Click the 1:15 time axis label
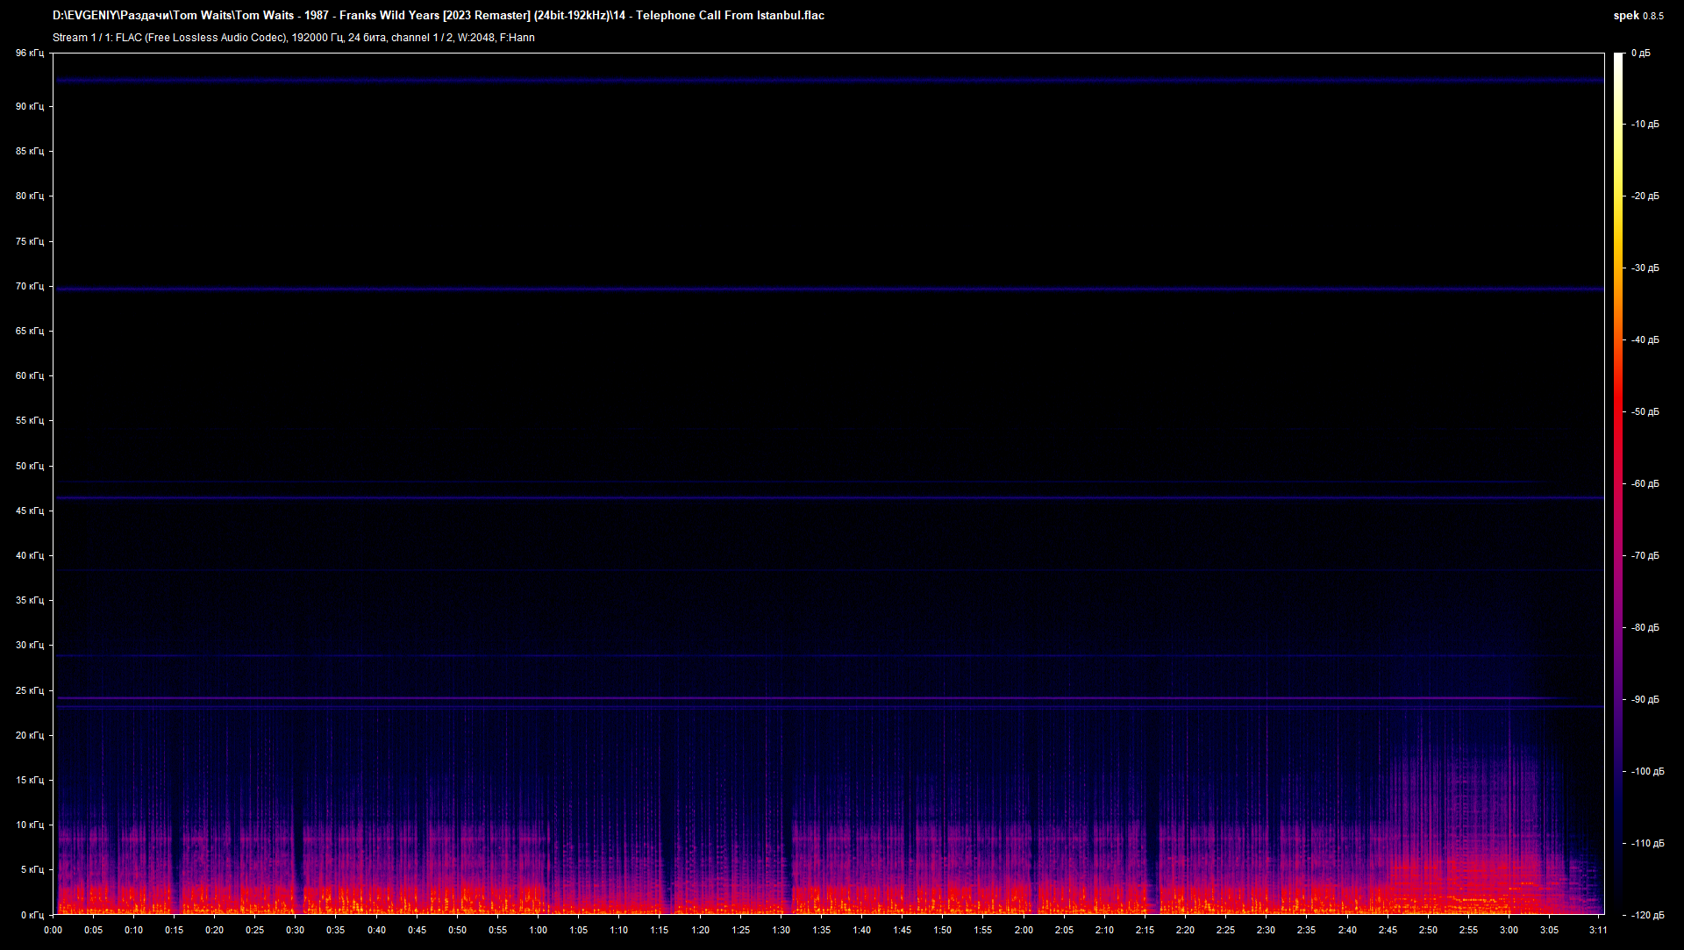 point(660,931)
